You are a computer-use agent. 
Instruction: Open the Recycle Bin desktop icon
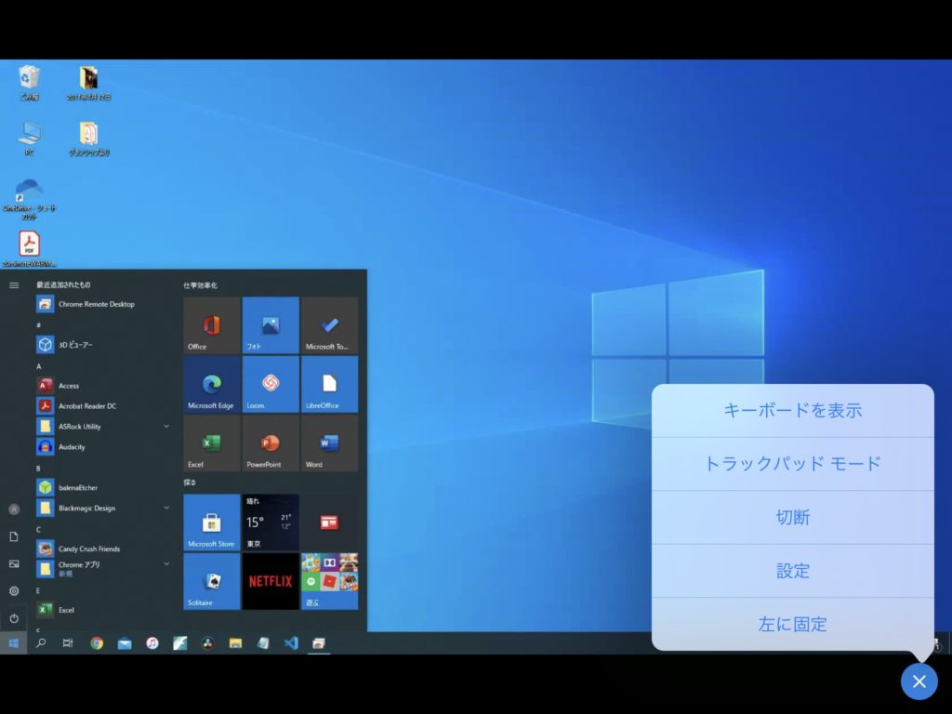click(x=29, y=83)
